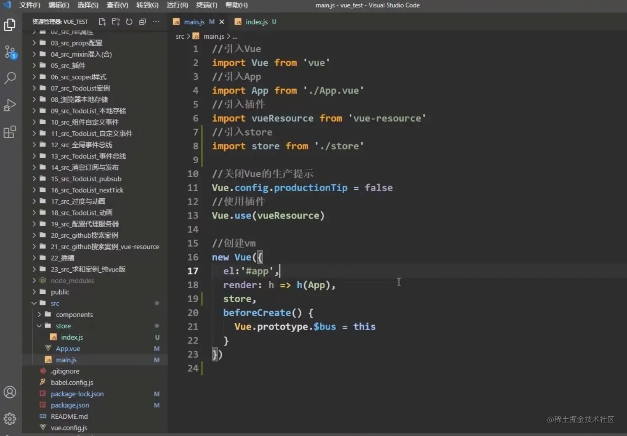
Task: Refresh the explorer with the refresh icon
Action: (129, 22)
